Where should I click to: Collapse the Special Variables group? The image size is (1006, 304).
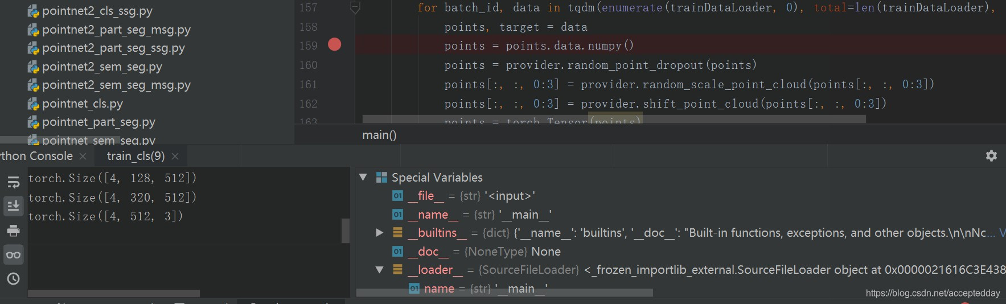pos(363,177)
